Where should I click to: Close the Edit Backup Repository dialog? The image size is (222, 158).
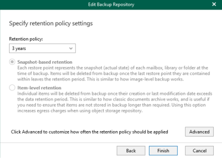click(214, 4)
